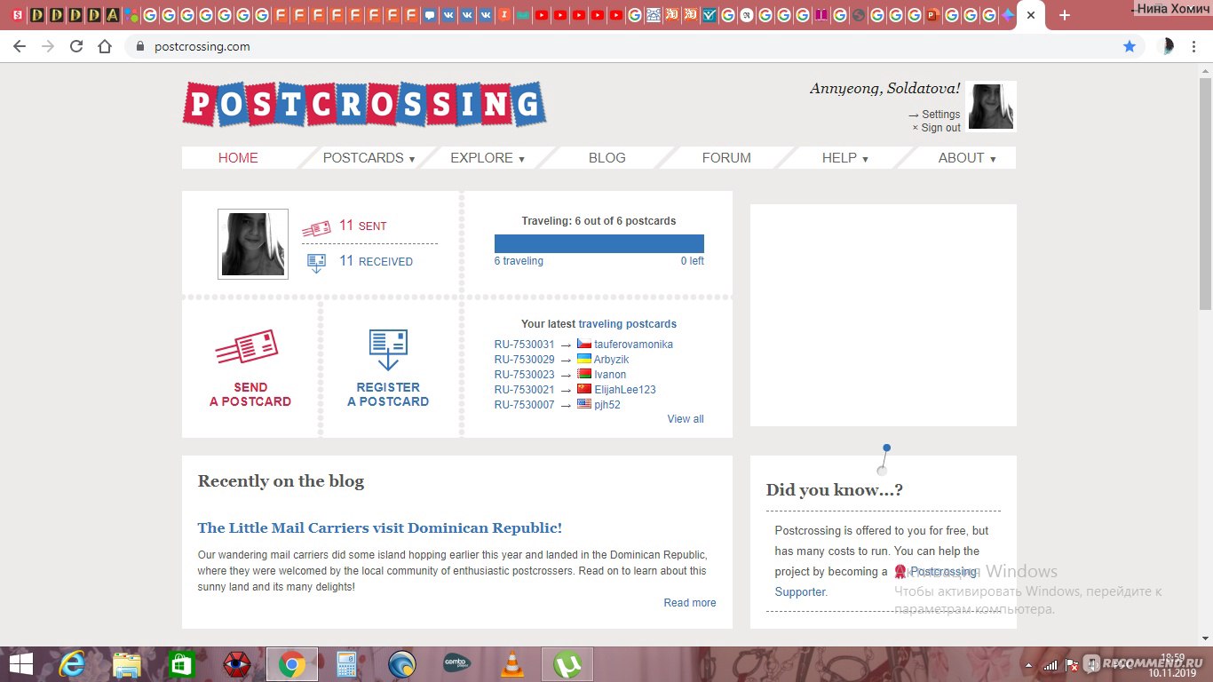Launch Internet Explorer from taskbar
1213x682 pixels.
click(71, 664)
